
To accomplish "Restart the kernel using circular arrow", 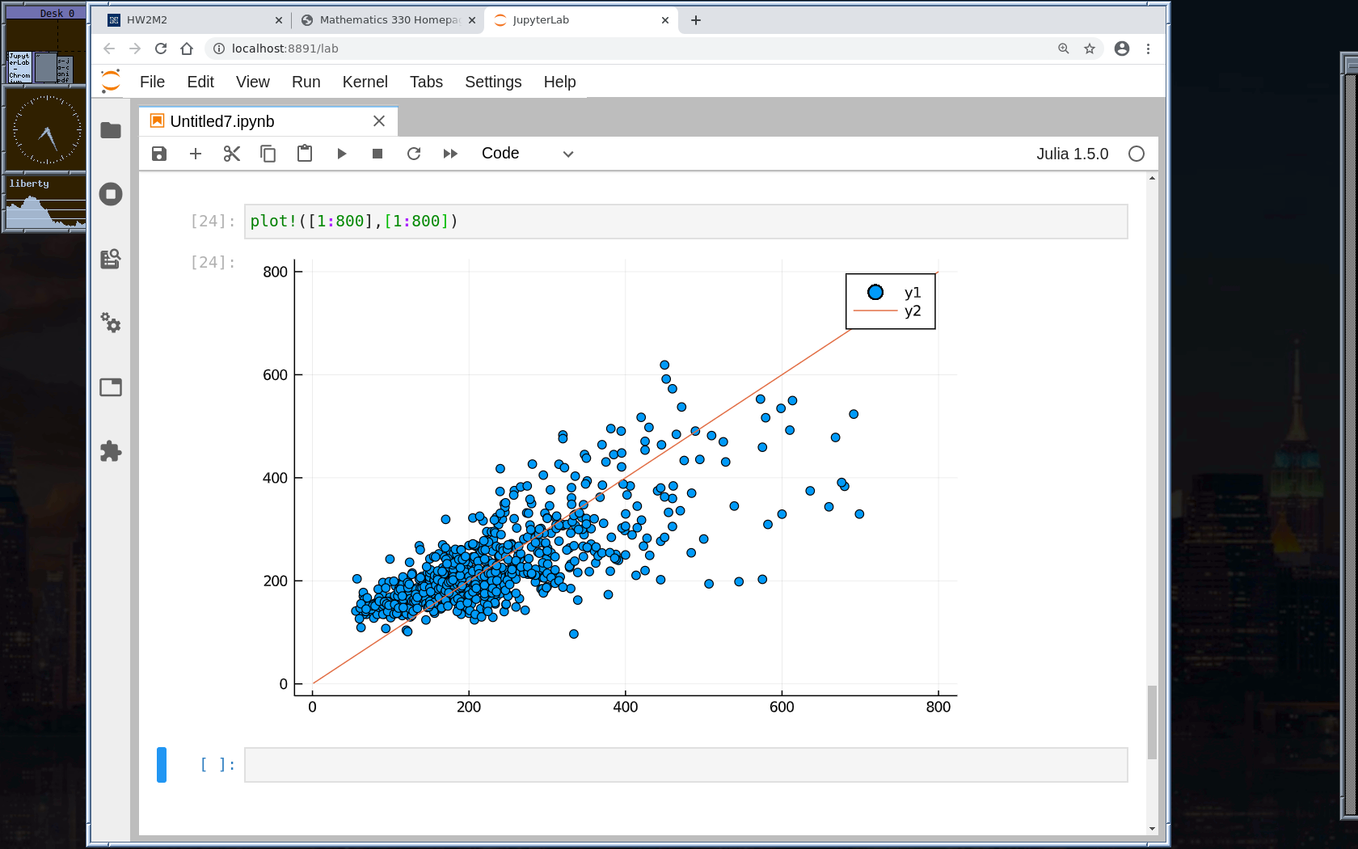I will [x=414, y=154].
